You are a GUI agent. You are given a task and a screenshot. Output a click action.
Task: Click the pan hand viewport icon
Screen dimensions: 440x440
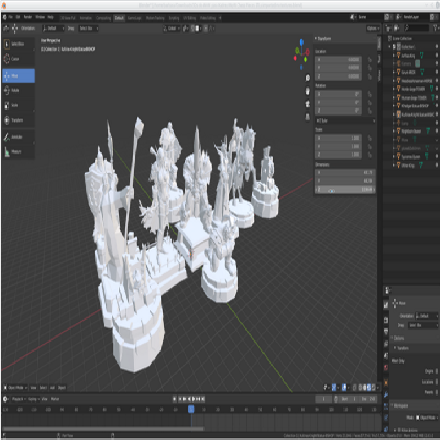307,91
